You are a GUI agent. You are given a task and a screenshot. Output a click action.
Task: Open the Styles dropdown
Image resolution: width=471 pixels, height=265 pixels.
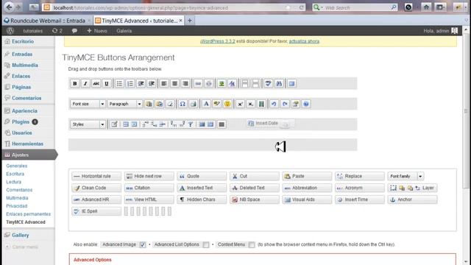pyautogui.click(x=88, y=124)
